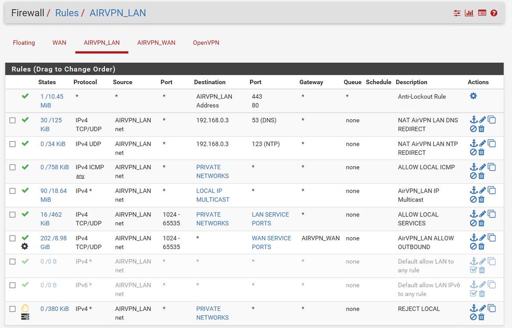512x328 pixels.
Task: Select checkbox for ALLOW OUTBOUND rule
Action: [12, 238]
